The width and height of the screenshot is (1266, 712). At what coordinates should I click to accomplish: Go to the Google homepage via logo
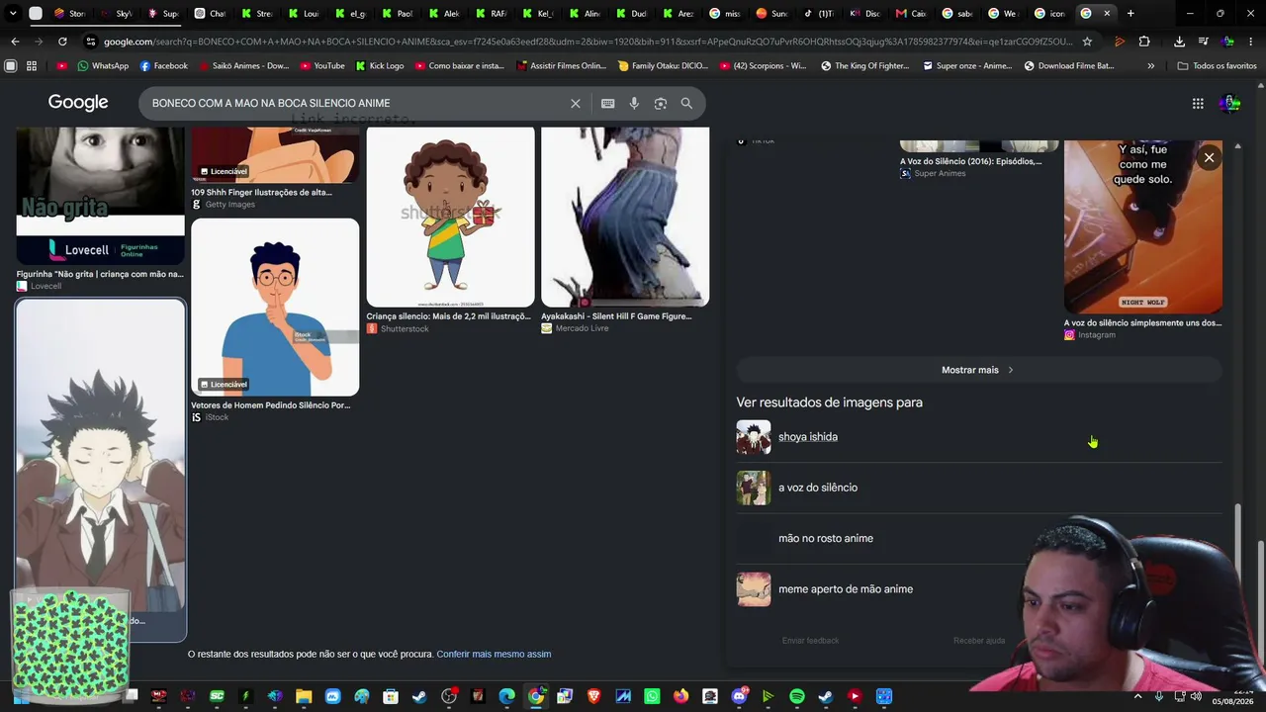[x=78, y=103]
